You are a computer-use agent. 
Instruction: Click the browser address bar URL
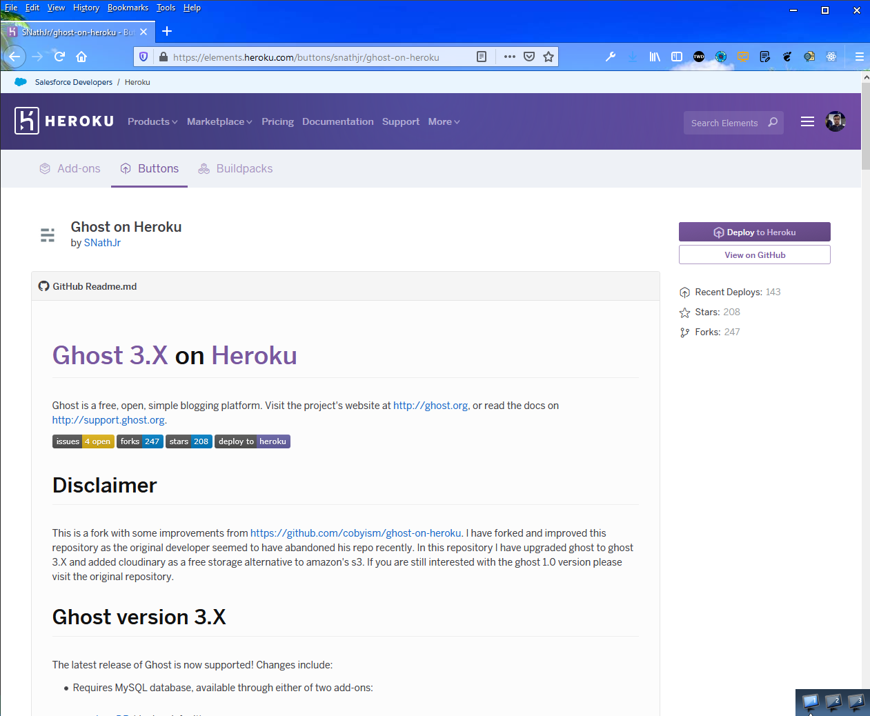(306, 57)
